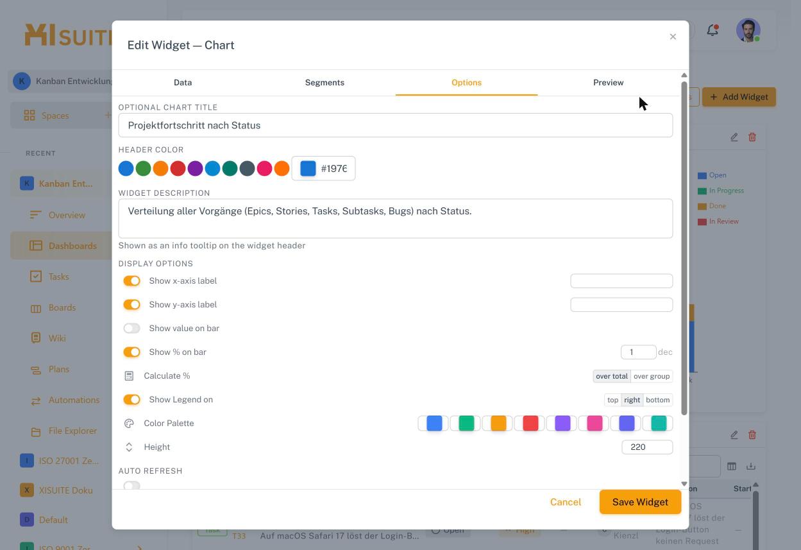801x550 pixels.
Task: Click the Height up-down arrows icon
Action: (x=129, y=447)
